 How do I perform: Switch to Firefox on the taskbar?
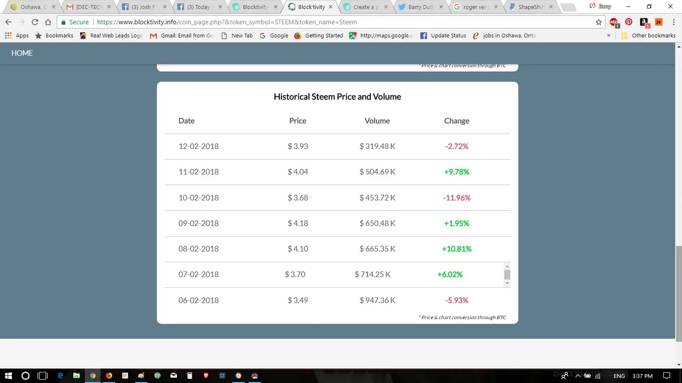(109, 376)
